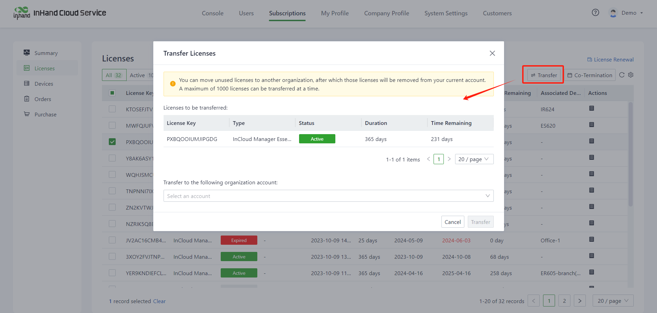Check the JV2AC16CMB4 license row checkbox

[x=112, y=240]
